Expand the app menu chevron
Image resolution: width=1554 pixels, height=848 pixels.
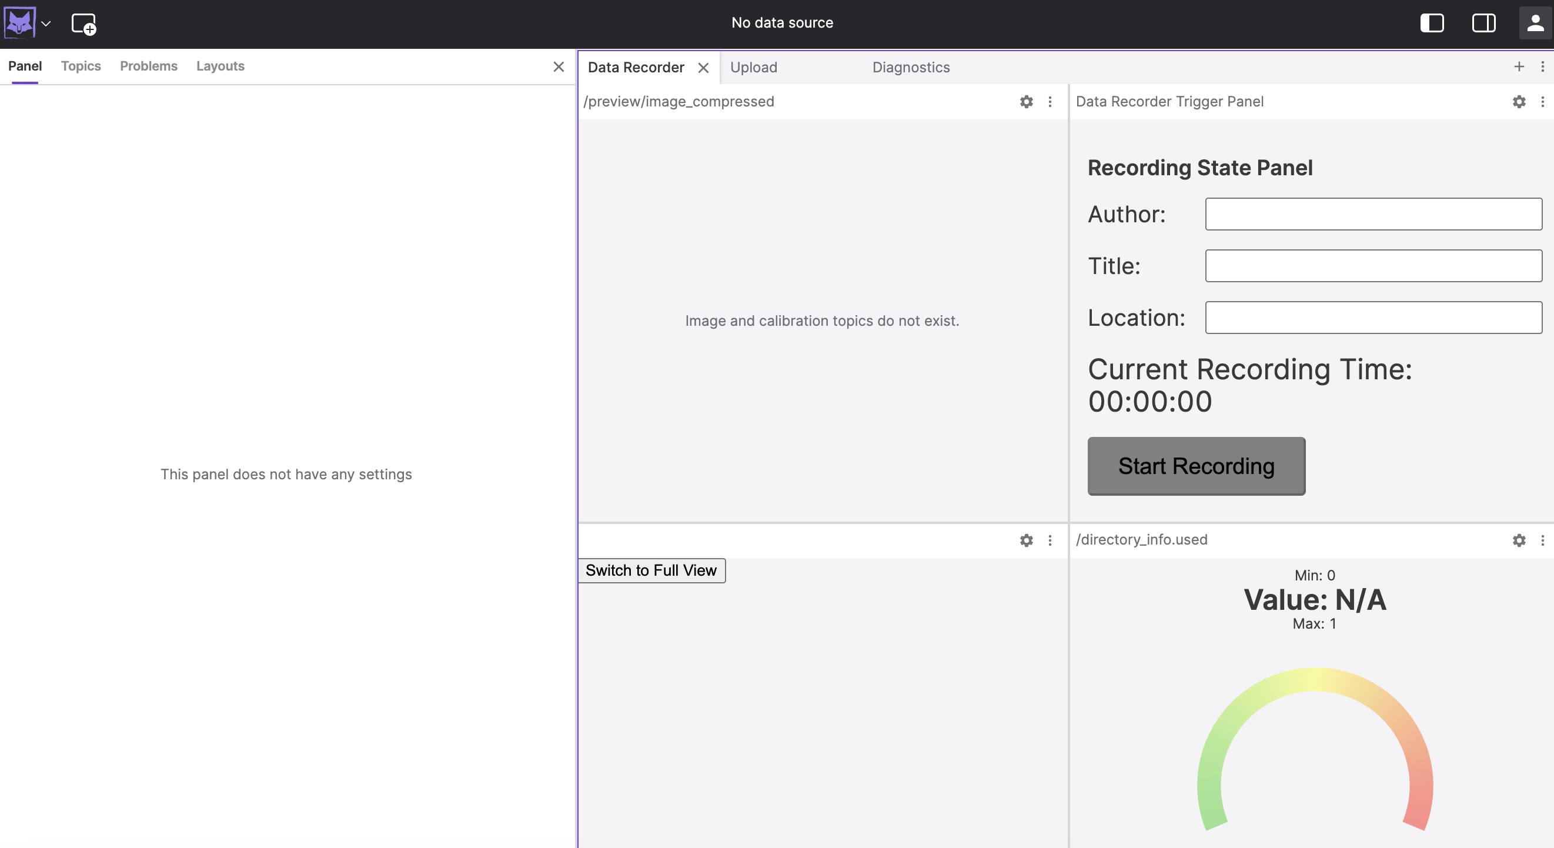pos(46,24)
